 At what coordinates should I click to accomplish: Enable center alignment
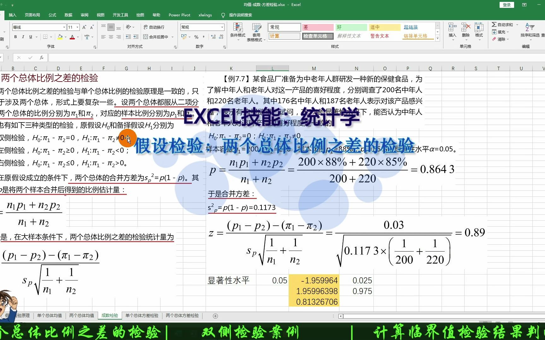111,37
